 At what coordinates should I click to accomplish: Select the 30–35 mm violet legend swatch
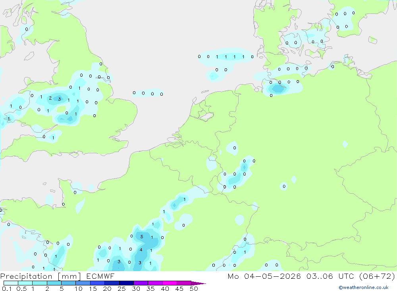click(x=141, y=283)
